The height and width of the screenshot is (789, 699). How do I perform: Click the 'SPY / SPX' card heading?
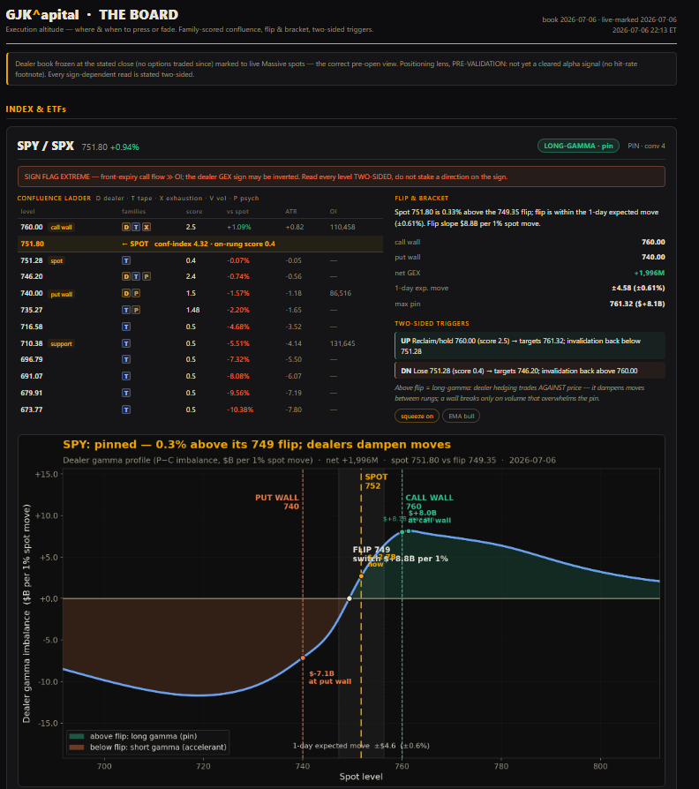tap(45, 146)
